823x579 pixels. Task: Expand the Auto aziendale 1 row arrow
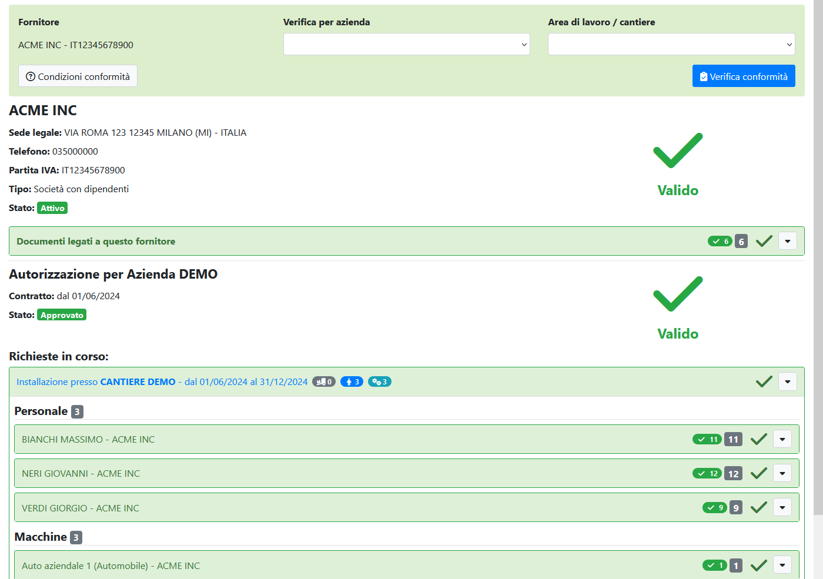782,565
